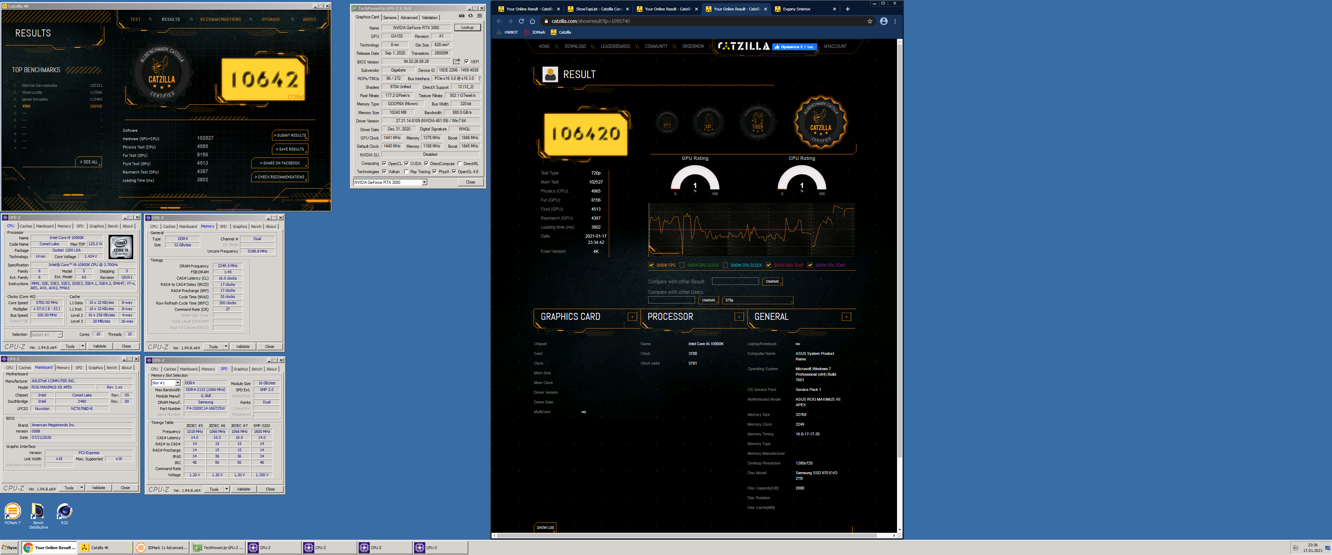Switch to the Advanced tab in GPU-Z

tap(409, 18)
